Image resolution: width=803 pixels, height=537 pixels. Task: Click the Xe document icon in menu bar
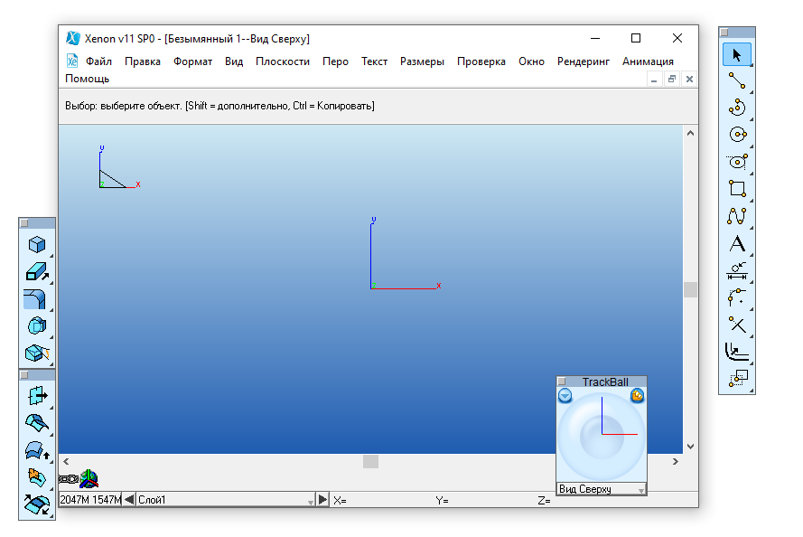72,61
